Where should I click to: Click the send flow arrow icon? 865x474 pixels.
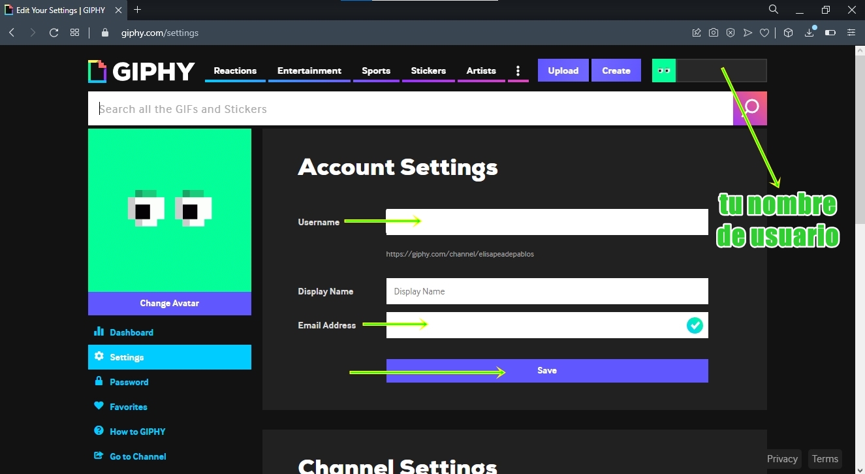tap(747, 33)
